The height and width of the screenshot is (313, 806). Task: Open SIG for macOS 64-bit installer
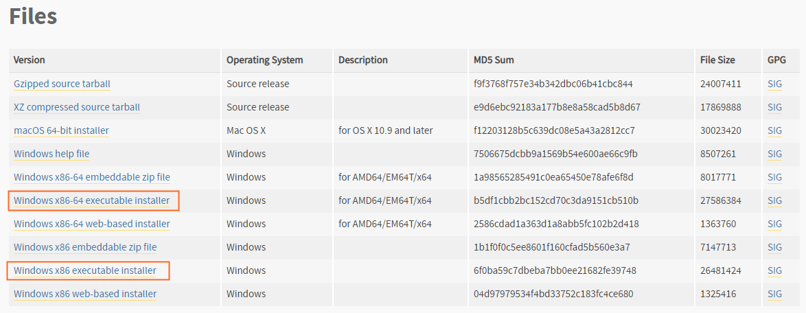coord(774,130)
